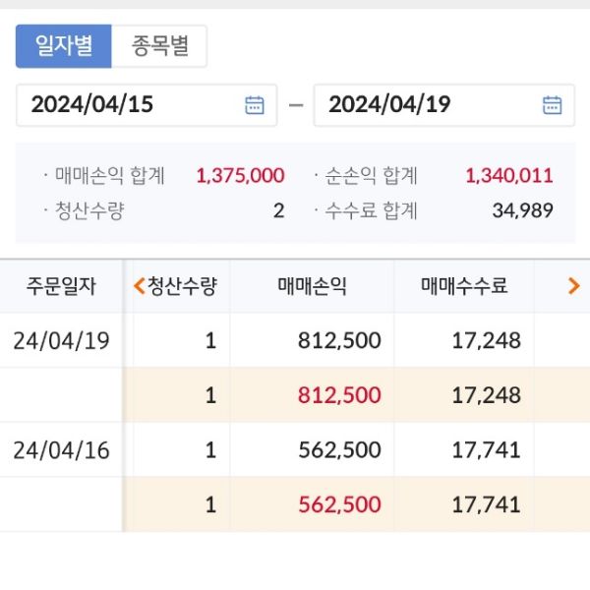Click the 17,741 fee in the 24/04/16 row
This screenshot has height=590, width=590.
[485, 450]
